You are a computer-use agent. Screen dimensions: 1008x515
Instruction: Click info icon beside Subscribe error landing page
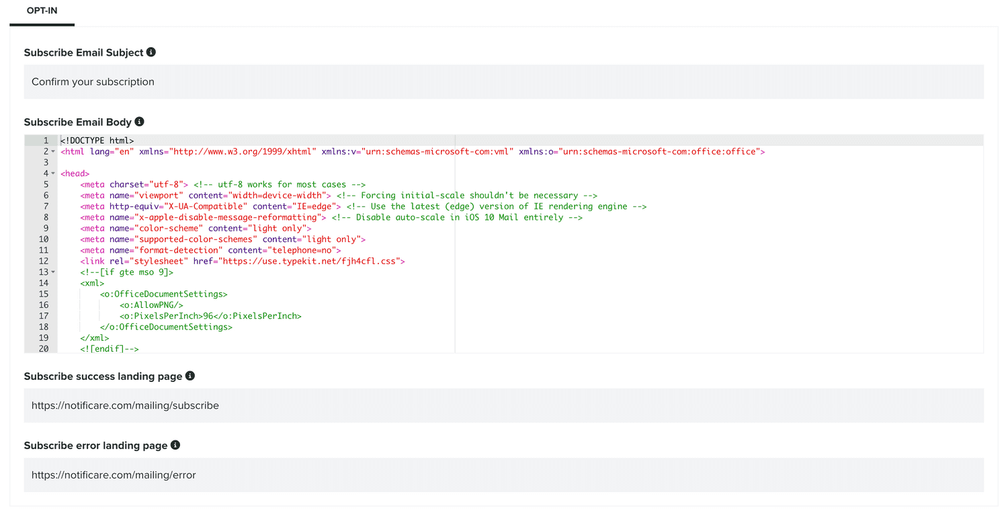[175, 445]
